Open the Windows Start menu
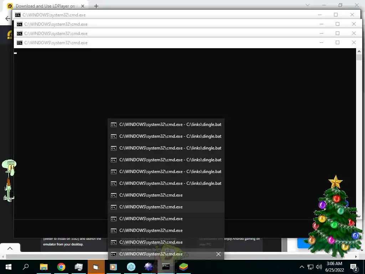The width and height of the screenshot is (365, 274). tap(9, 267)
